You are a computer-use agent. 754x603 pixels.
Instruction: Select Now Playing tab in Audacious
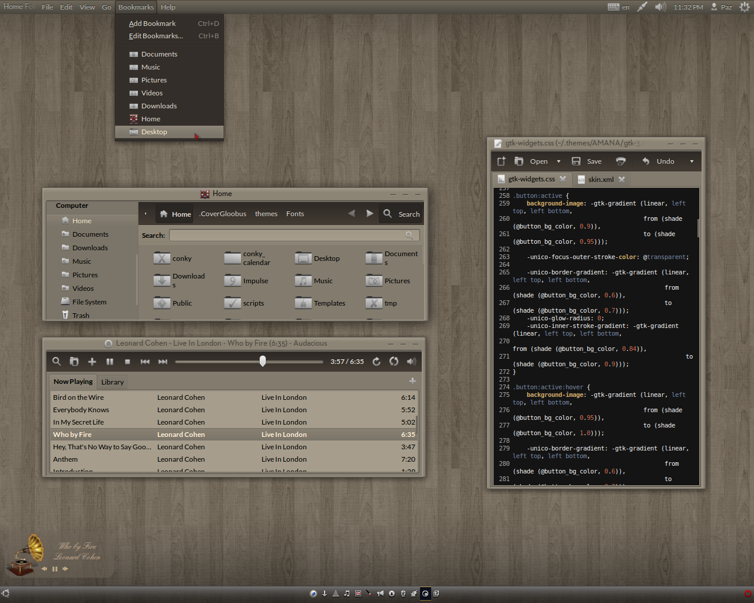coord(73,382)
